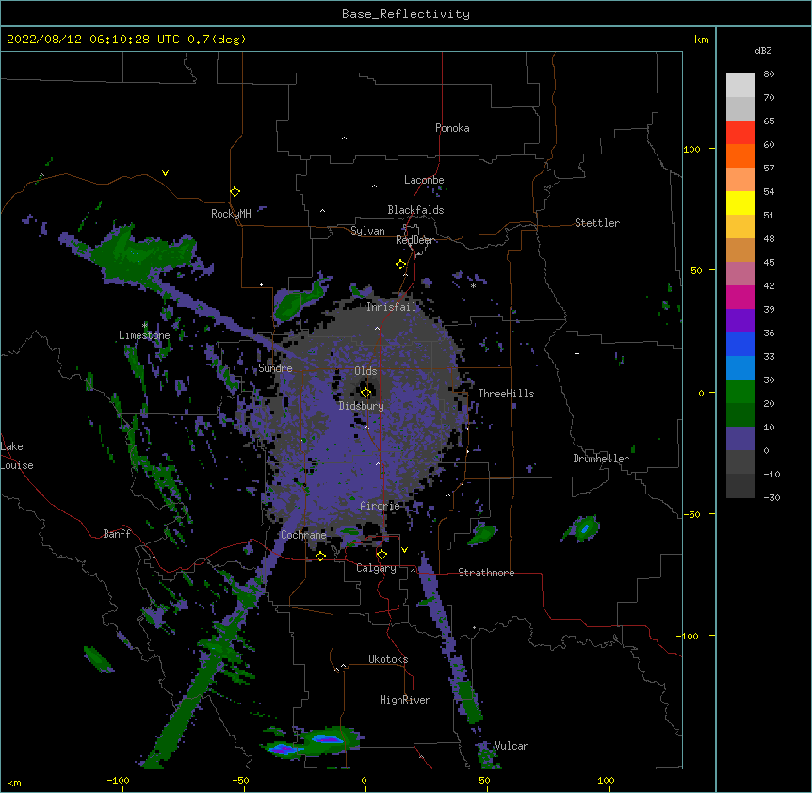The image size is (812, 793).
Task: Pick the bright green 20–30 dBZ legend swatch
Action: (740, 392)
